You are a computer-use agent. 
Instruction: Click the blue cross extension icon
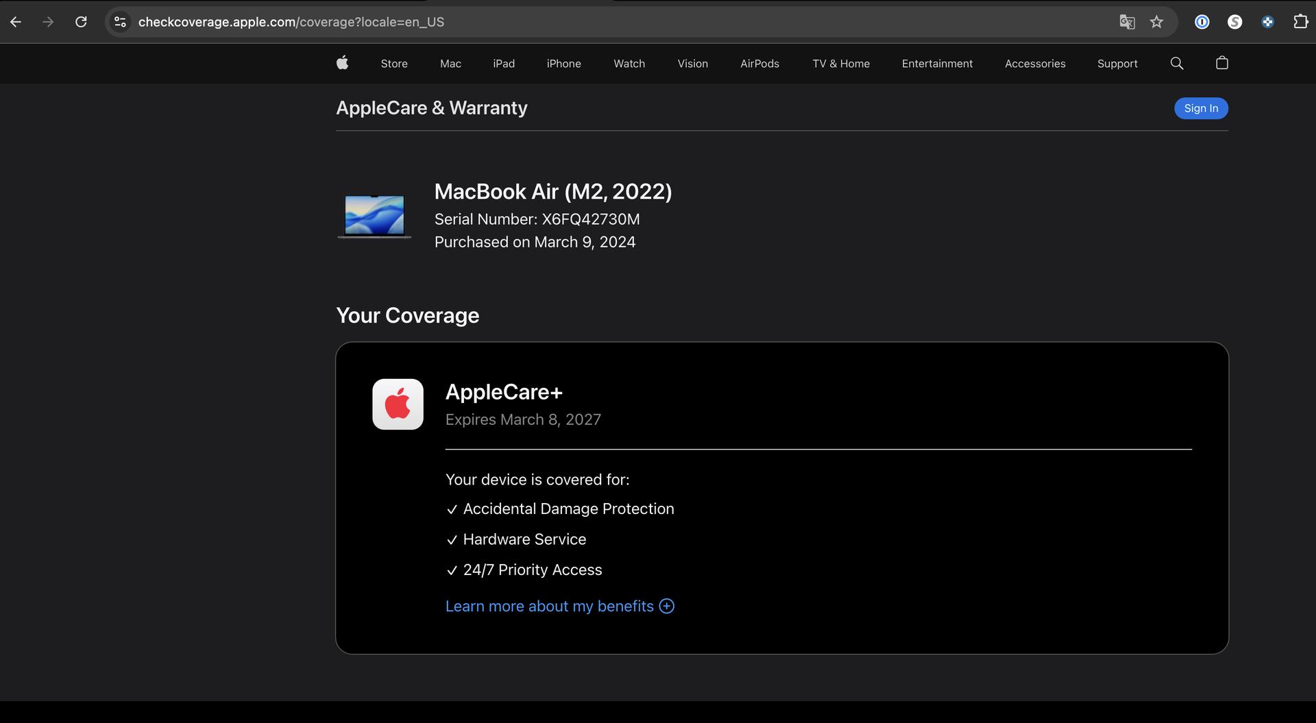(x=1267, y=22)
